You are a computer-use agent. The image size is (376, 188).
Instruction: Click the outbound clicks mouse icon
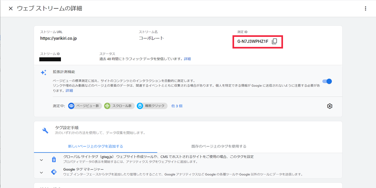tap(140, 106)
